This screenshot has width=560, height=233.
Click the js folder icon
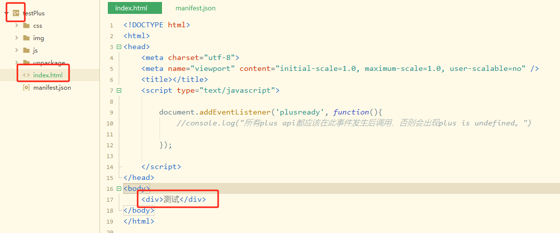[26, 50]
